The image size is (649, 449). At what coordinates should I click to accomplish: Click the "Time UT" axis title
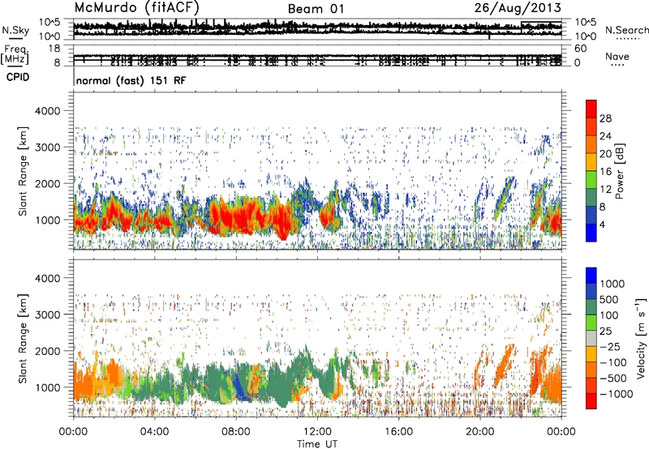click(x=317, y=444)
